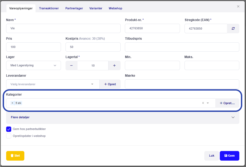Expand the 'Flere detaljer' section

click(123, 117)
